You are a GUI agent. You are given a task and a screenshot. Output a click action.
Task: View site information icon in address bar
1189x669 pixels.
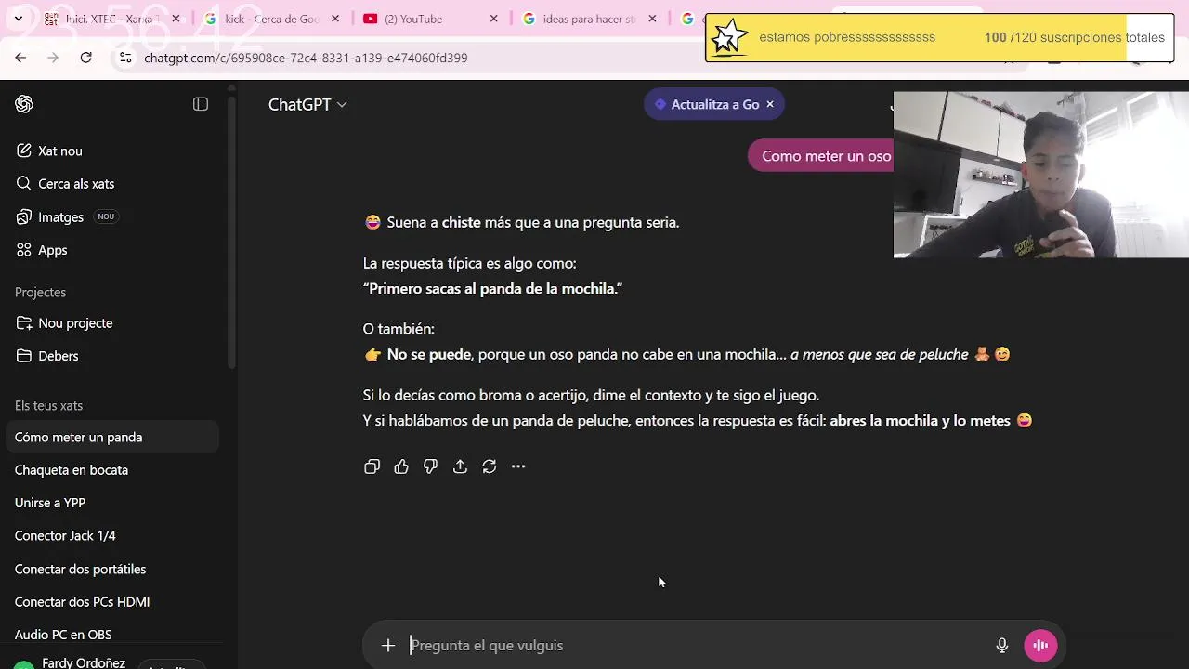click(125, 58)
